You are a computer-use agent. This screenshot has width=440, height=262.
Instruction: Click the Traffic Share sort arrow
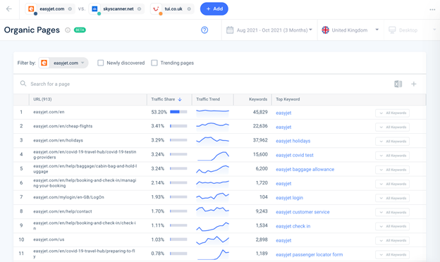click(180, 99)
